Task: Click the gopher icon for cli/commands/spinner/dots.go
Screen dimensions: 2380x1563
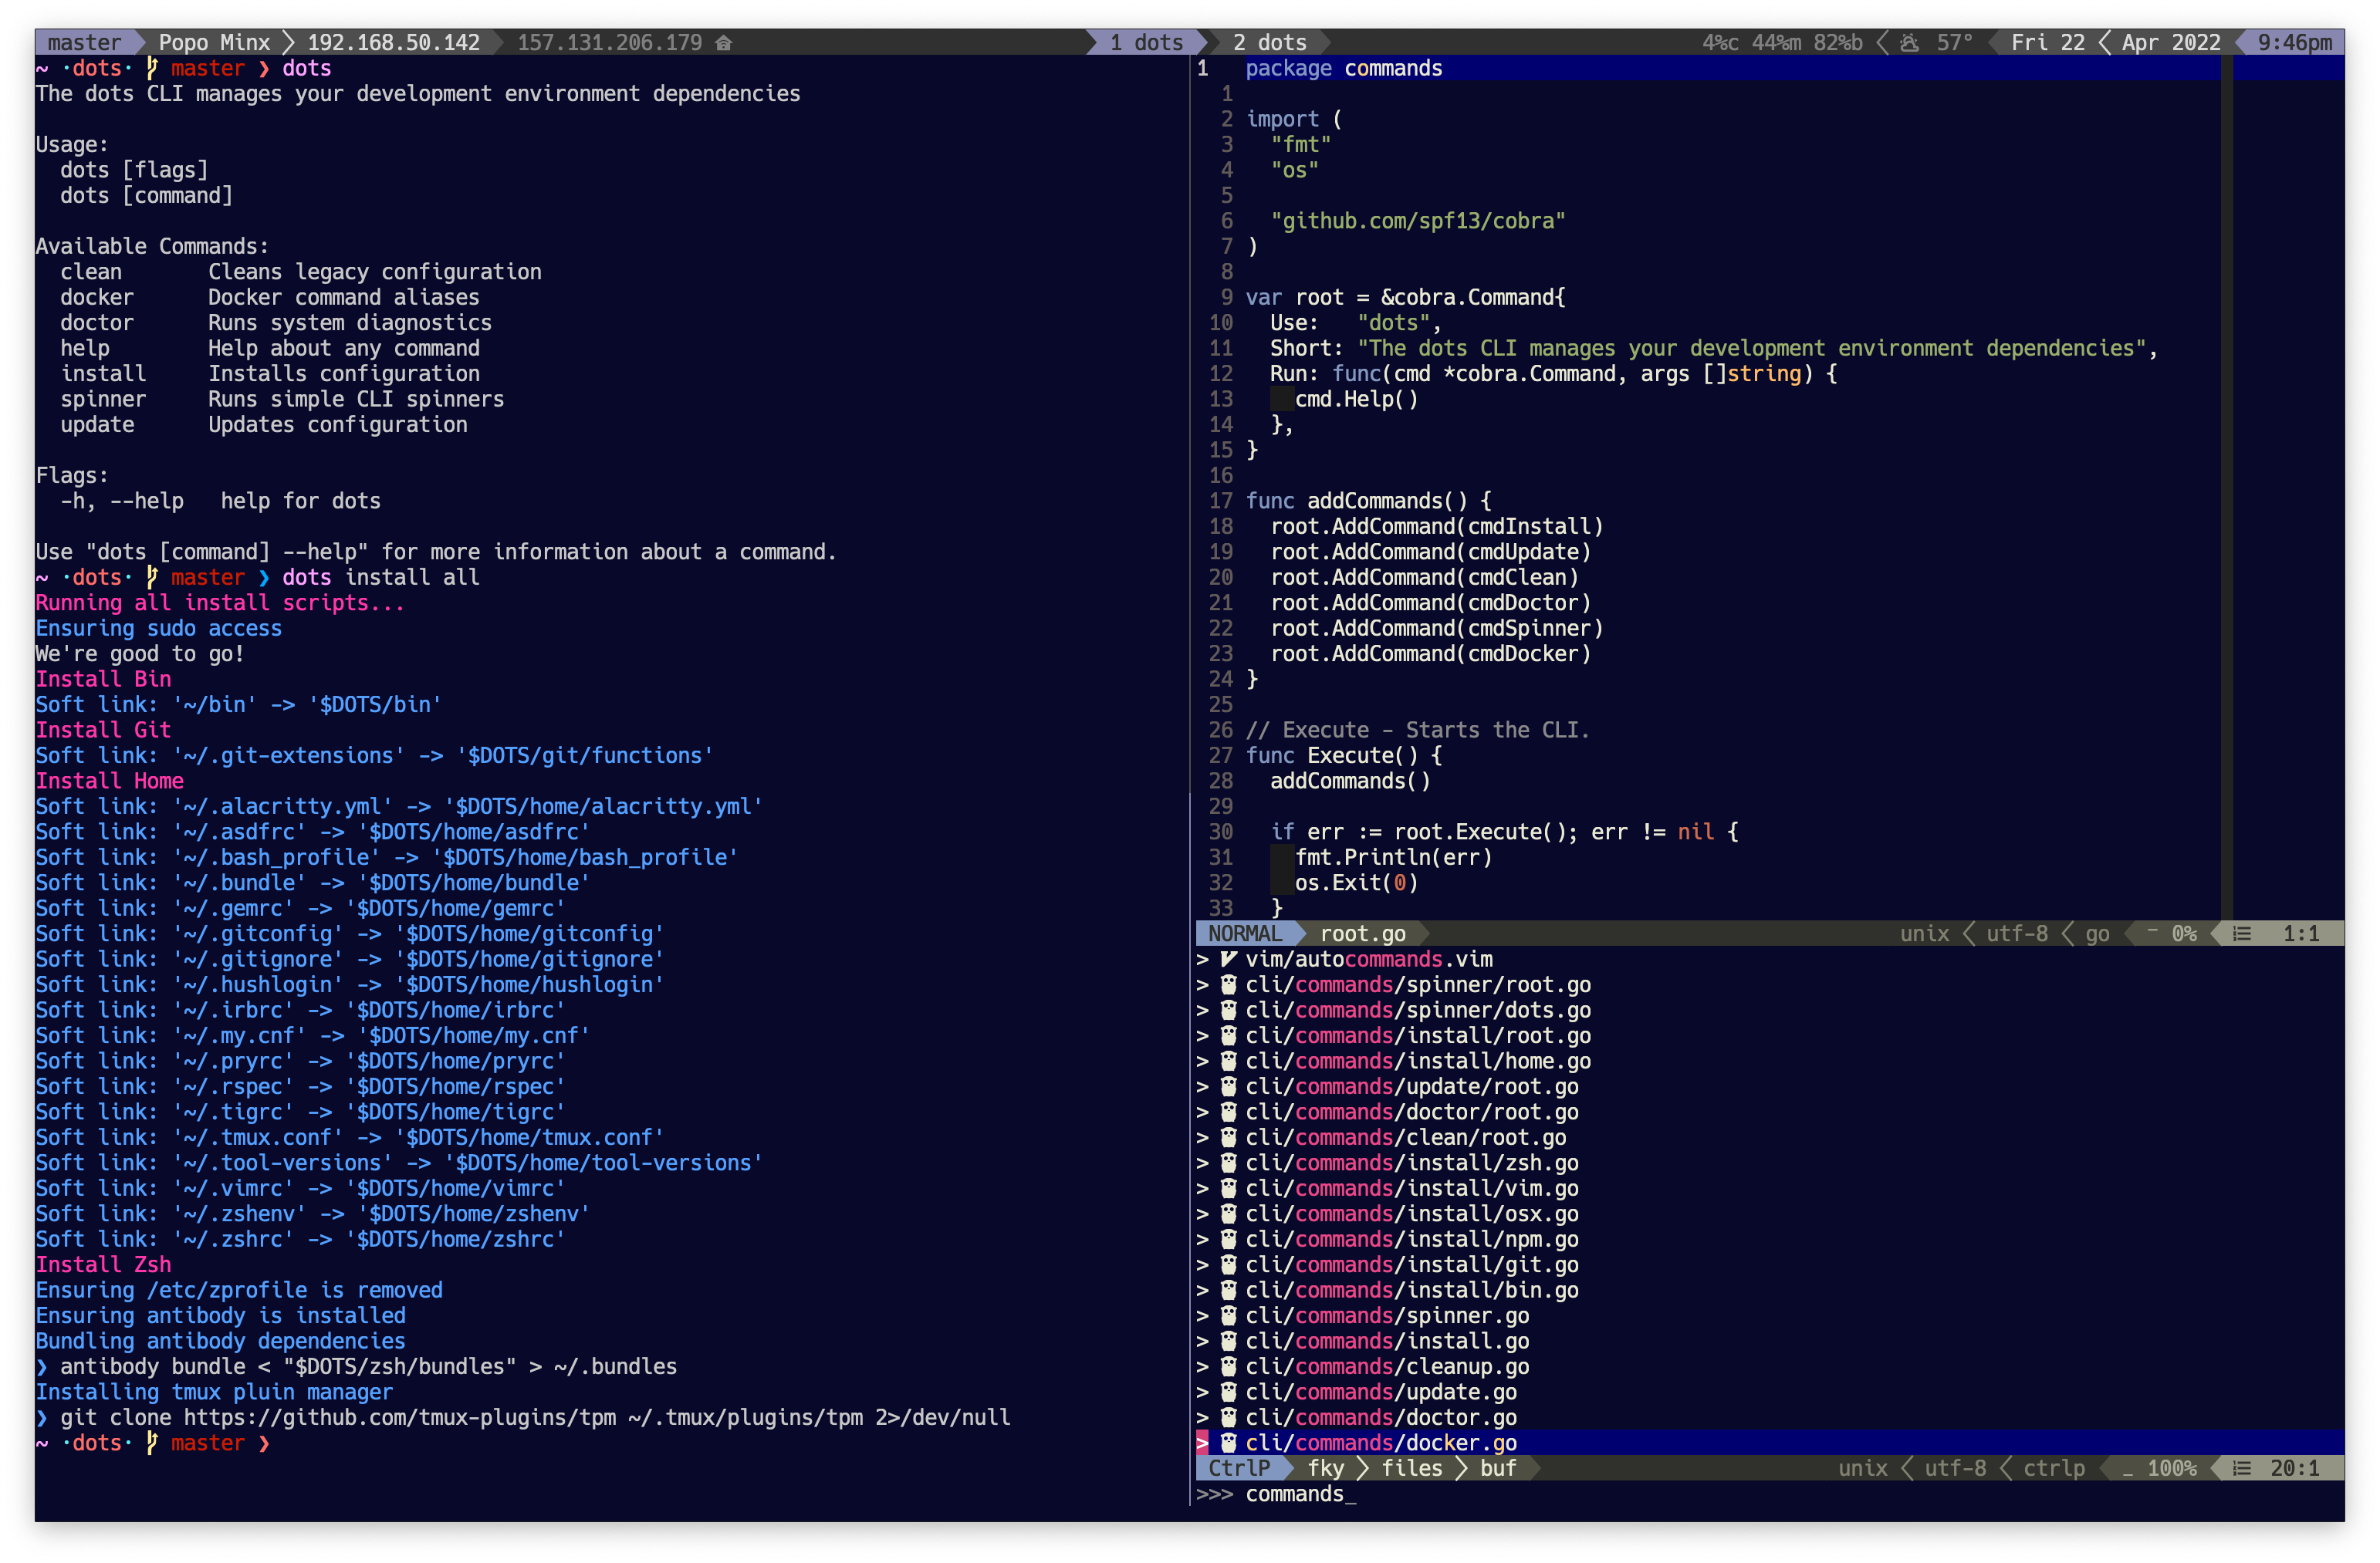Action: [1228, 1011]
